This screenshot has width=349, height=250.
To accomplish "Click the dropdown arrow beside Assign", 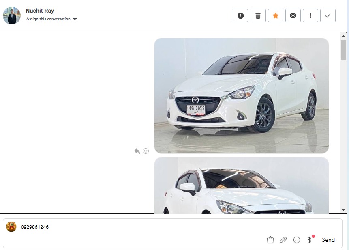I will click(75, 19).
